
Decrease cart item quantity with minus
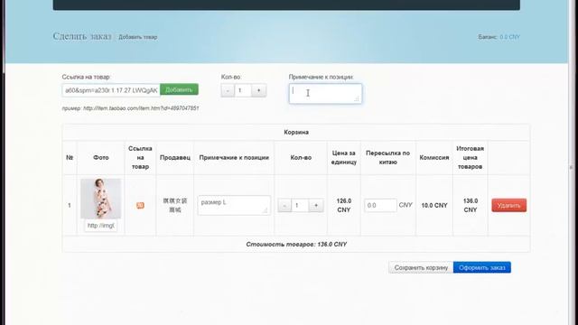(284, 205)
